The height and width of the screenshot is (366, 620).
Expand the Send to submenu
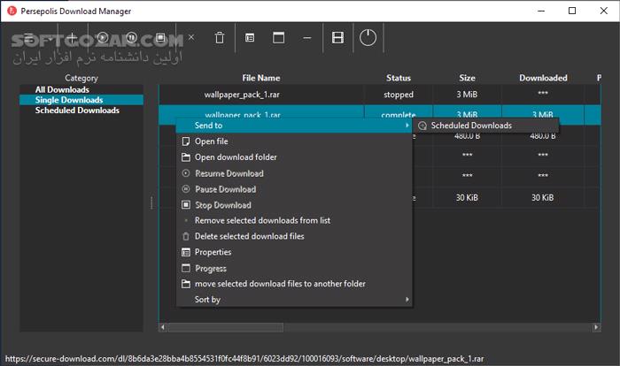click(294, 126)
